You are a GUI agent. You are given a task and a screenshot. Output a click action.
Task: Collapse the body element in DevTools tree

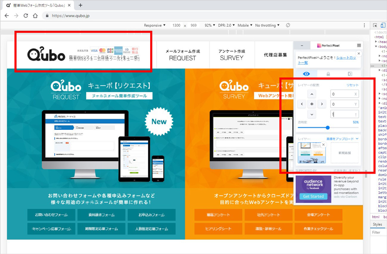tap(376, 46)
